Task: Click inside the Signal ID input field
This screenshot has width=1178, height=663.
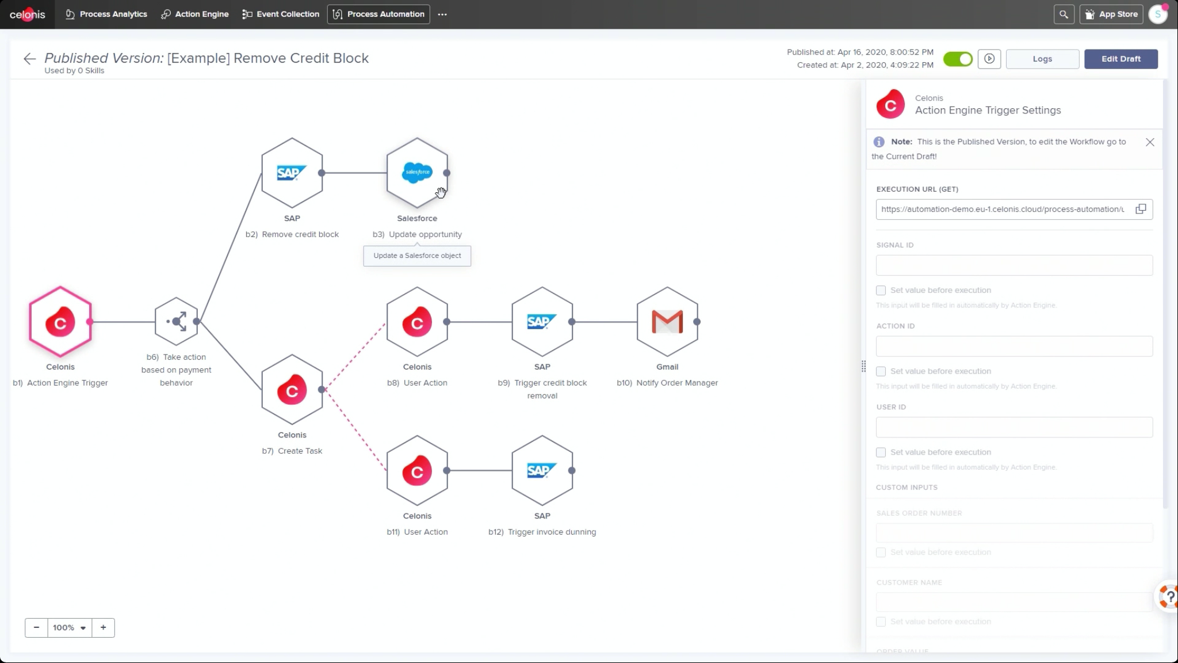Action: click(x=1013, y=265)
